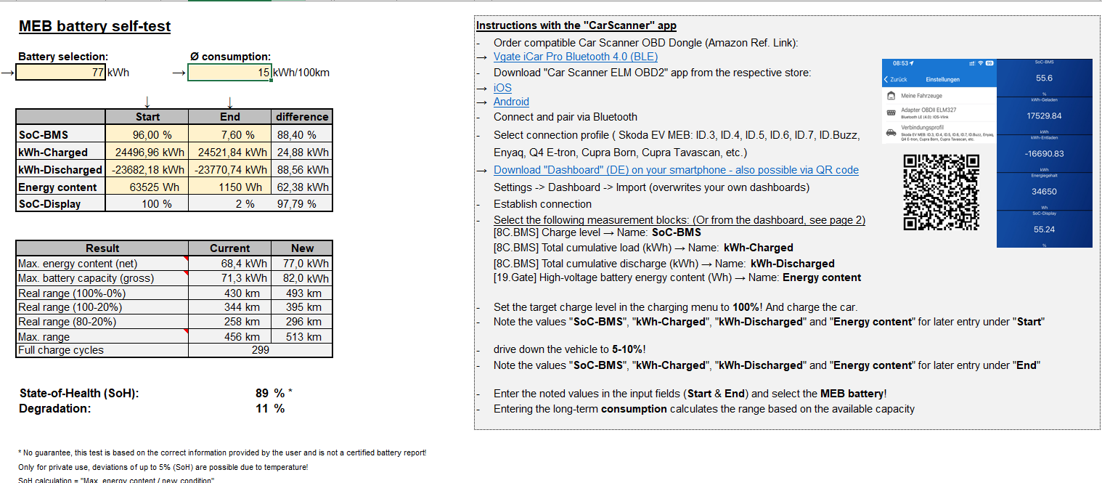Select Full charge cycles value 299

pos(260,350)
